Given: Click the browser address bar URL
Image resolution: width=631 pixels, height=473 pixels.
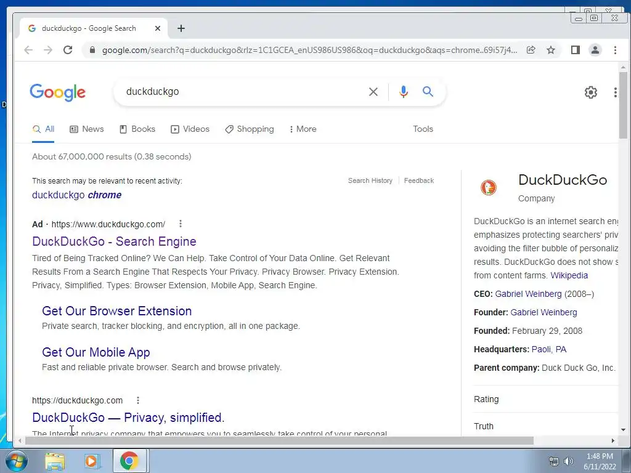Looking at the screenshot, I should [309, 50].
